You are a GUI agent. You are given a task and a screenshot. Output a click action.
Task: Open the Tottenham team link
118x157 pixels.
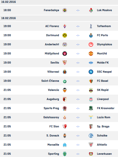pos(104,26)
